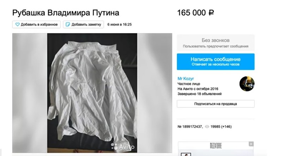282x156 pixels.
Task: Click the blurred left side of photo viewer
Action: pos(30,93)
